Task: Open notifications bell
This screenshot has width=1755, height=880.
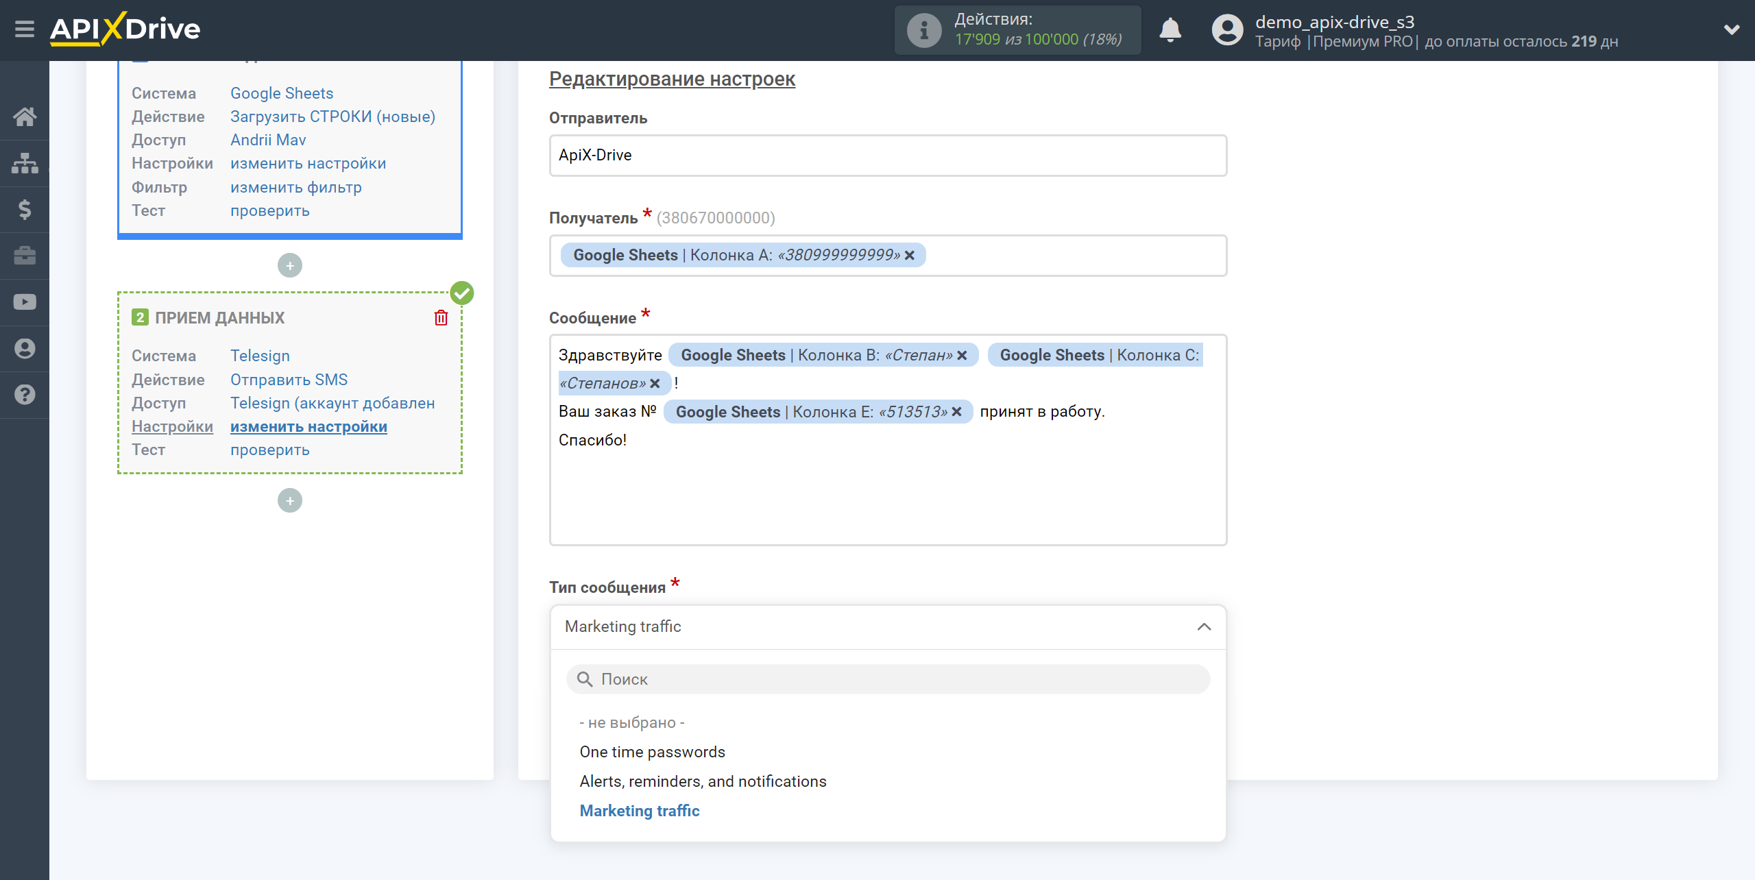Action: point(1170,30)
